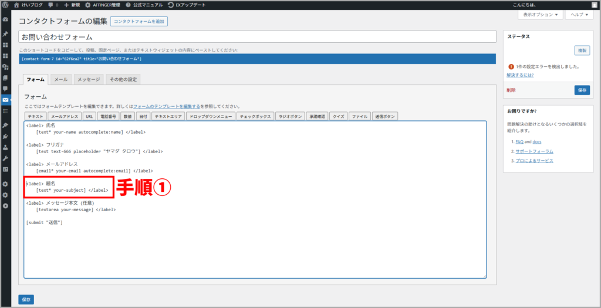Click the form title input field
This screenshot has height=308, width=601.
[x=257, y=36]
